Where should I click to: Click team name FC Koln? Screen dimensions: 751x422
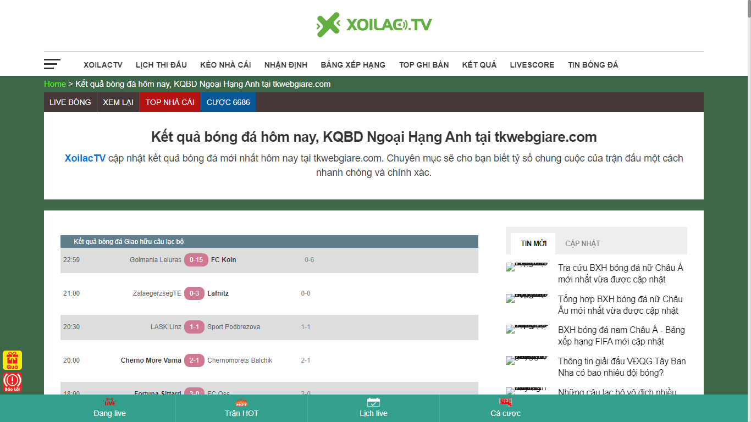[224, 260]
